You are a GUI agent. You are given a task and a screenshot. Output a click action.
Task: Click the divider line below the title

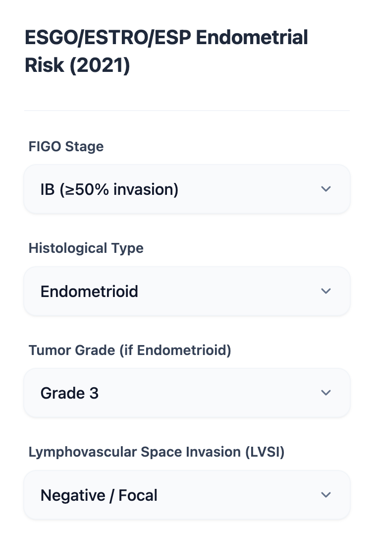pos(187,110)
